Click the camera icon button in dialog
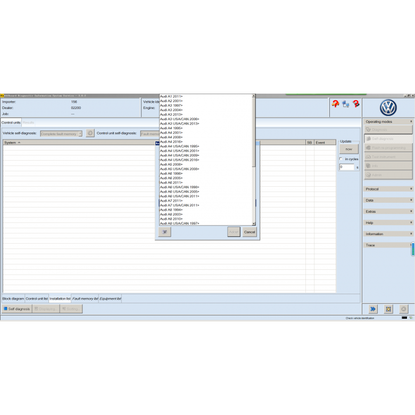The image size is (415, 415). point(164,232)
